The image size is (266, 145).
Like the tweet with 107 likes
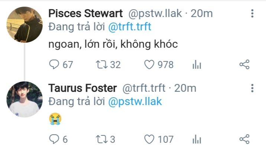149,139
